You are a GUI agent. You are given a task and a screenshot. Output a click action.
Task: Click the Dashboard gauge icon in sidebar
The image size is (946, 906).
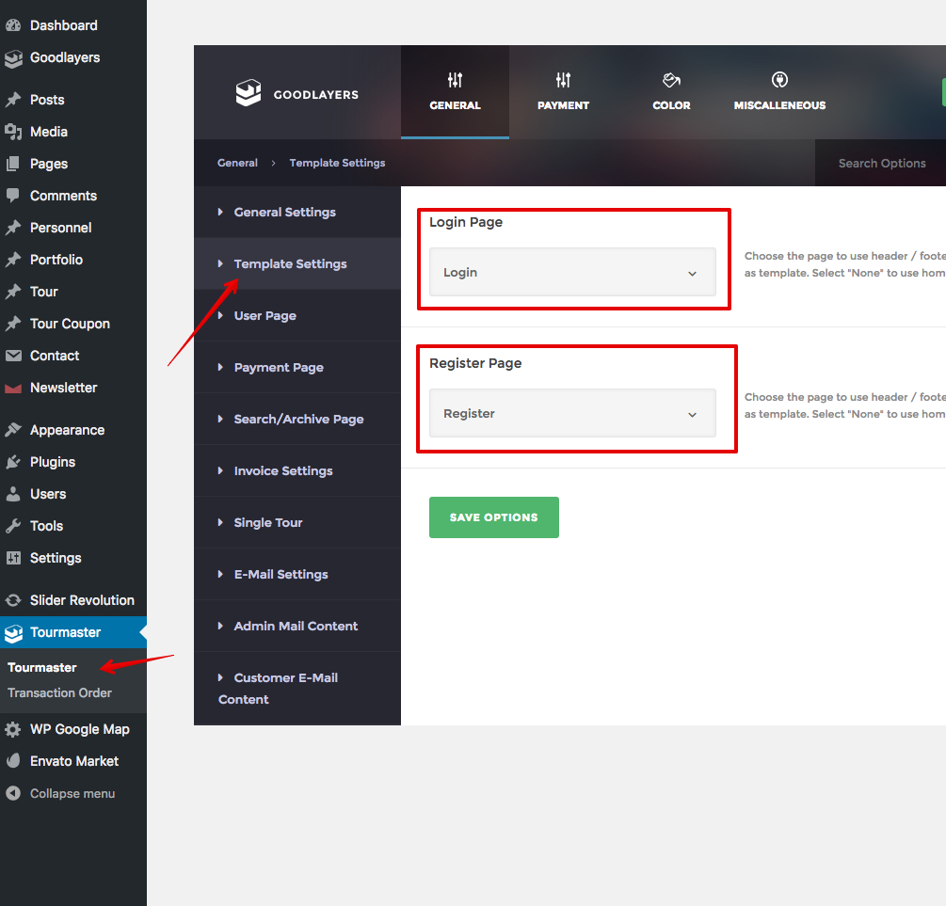pyautogui.click(x=13, y=25)
